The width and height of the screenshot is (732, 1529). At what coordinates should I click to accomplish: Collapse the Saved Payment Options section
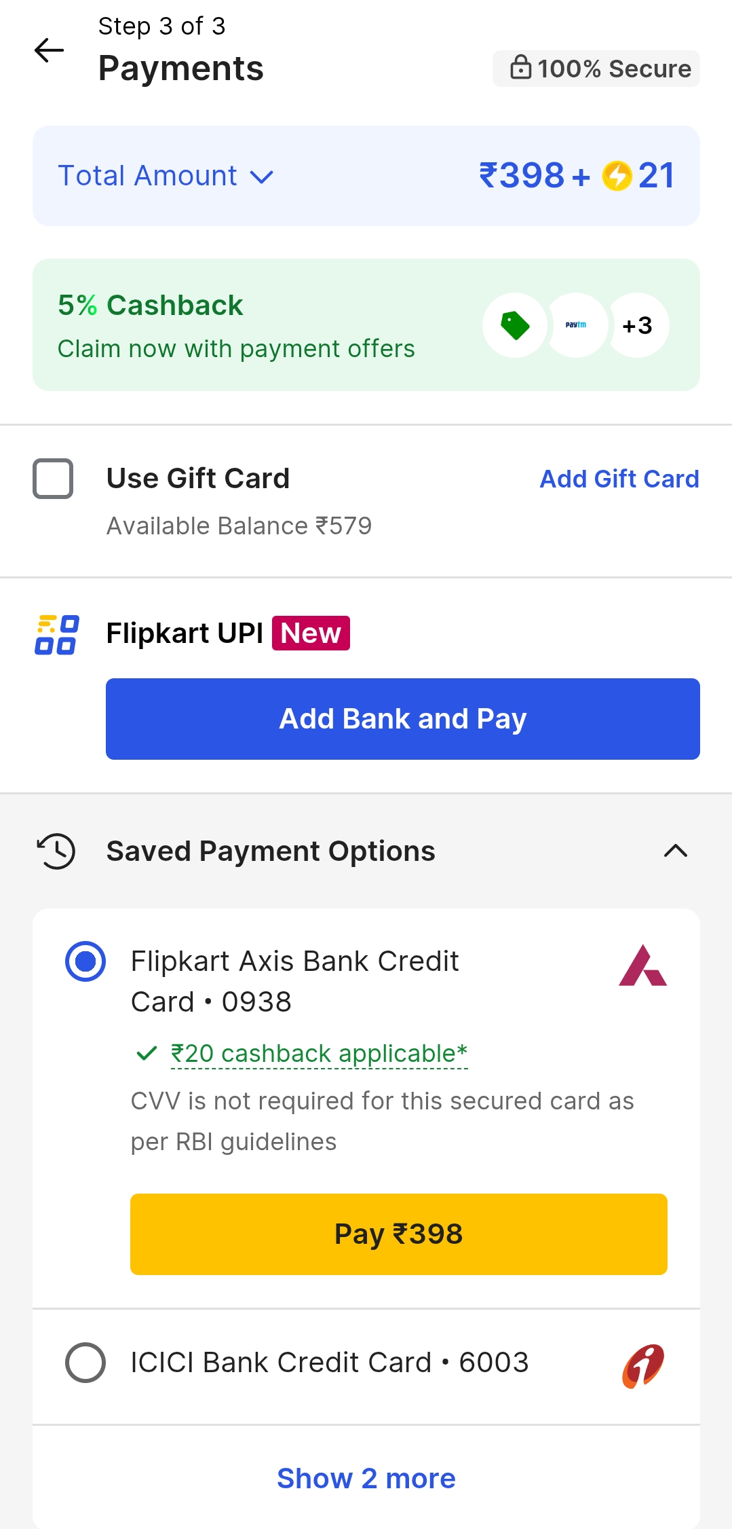(676, 851)
